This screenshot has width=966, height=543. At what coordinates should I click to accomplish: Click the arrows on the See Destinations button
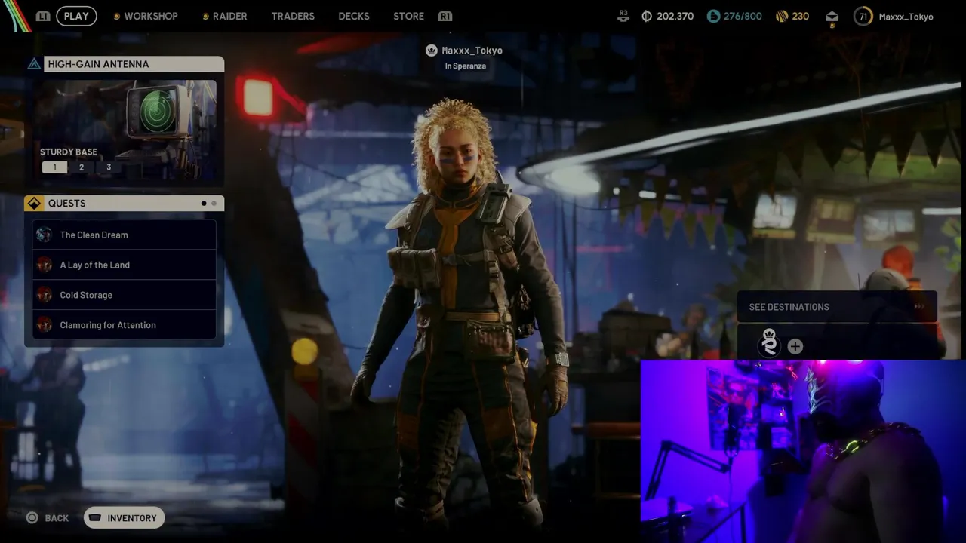pyautogui.click(x=919, y=307)
